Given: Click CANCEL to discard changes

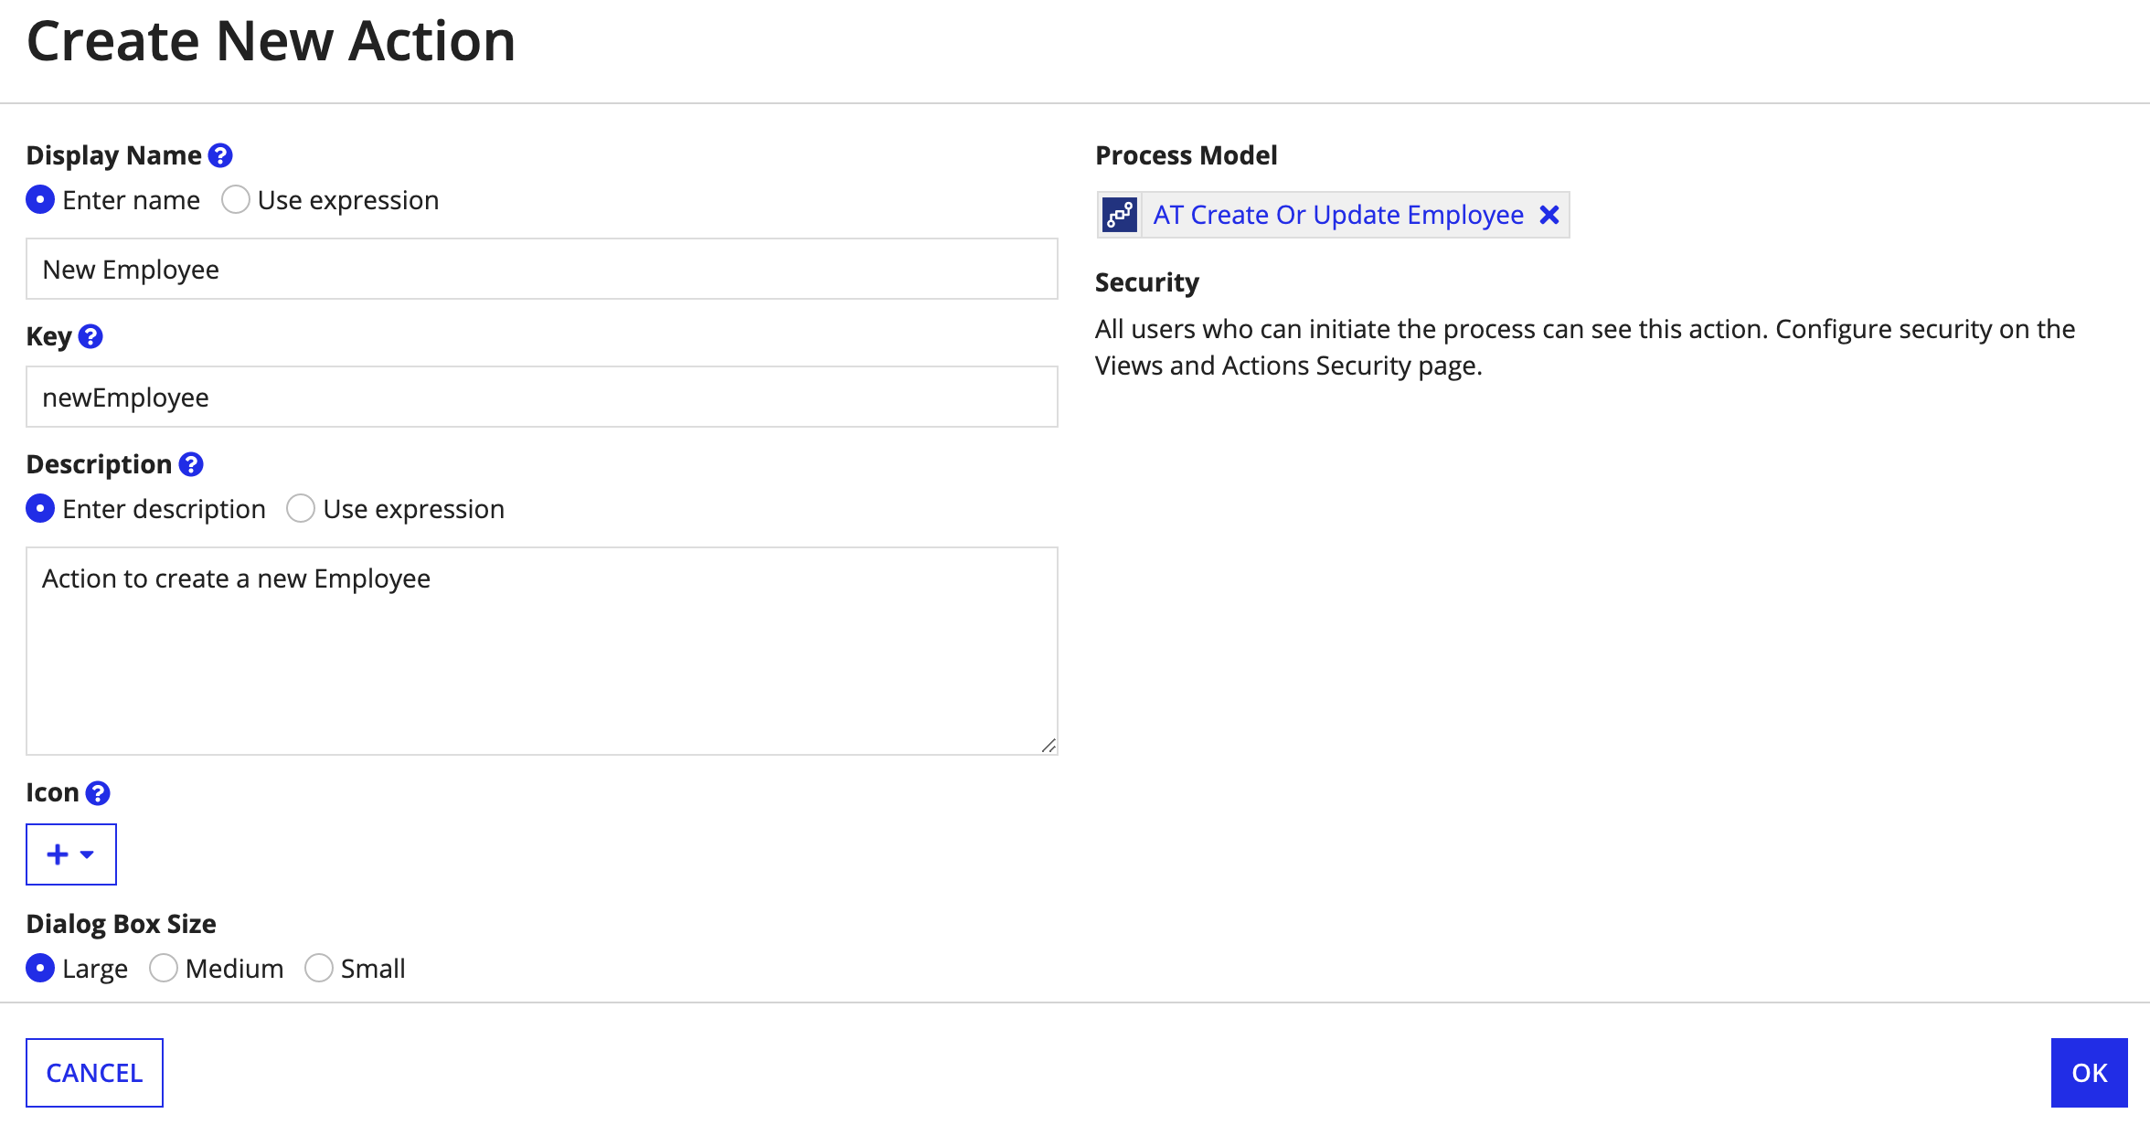Looking at the screenshot, I should point(95,1073).
